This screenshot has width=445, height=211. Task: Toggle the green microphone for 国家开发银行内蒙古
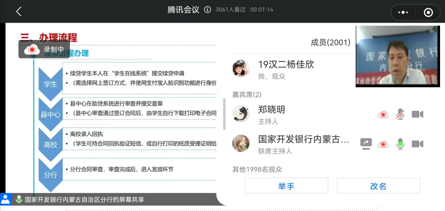(x=400, y=144)
